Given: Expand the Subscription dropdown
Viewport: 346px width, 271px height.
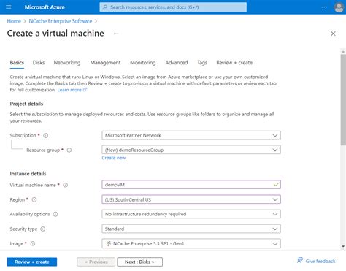Looking at the screenshot, I should pos(191,135).
